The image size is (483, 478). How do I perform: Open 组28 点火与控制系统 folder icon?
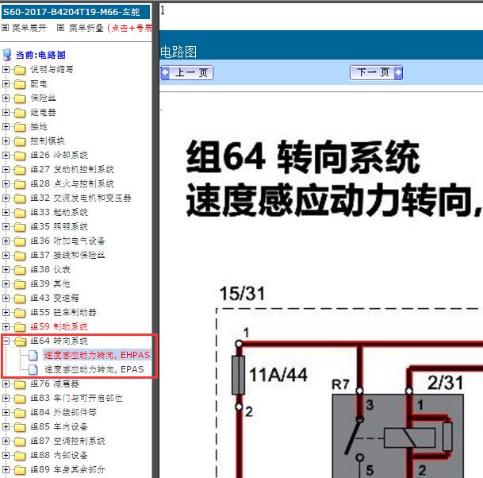20,183
